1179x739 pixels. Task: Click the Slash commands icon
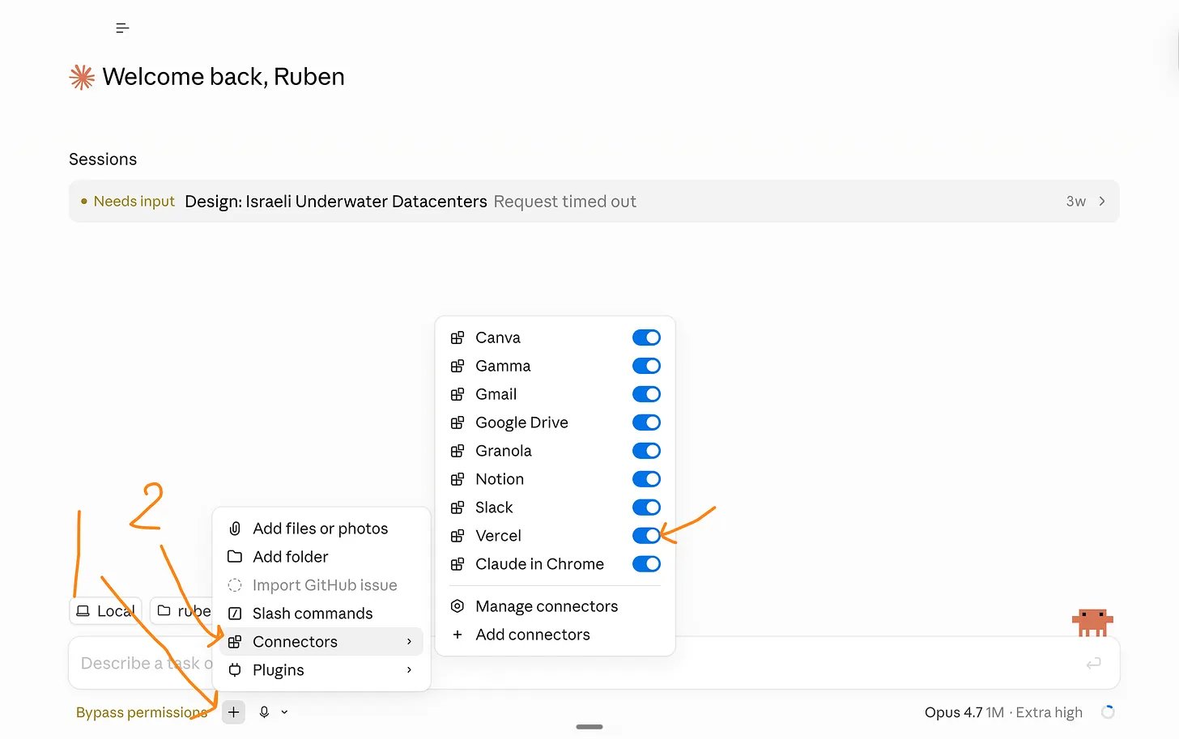pos(235,614)
